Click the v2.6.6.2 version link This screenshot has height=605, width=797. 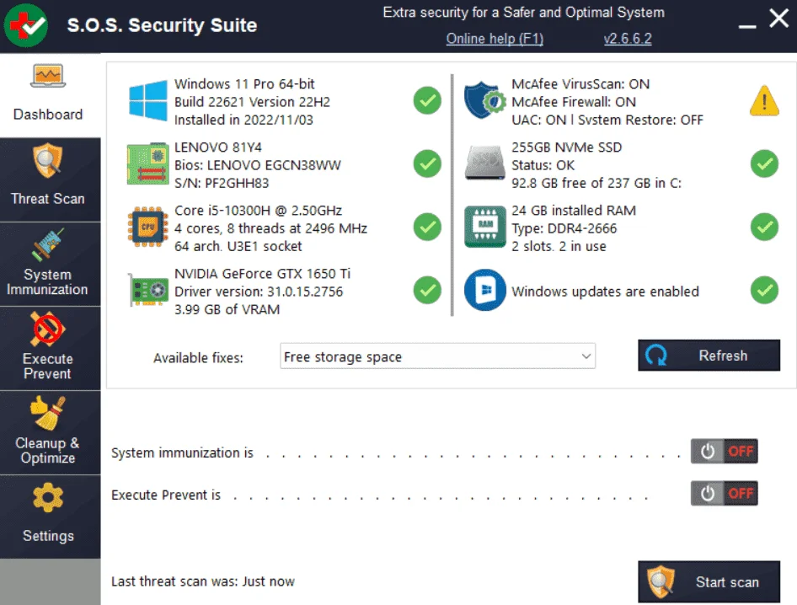coord(627,39)
